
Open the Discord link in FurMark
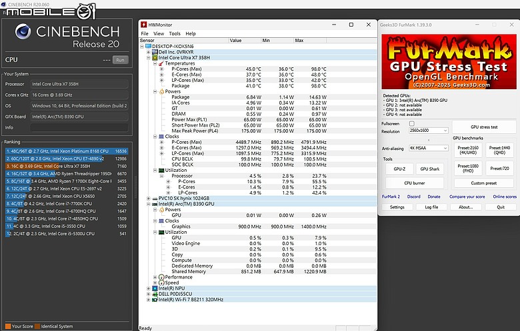coord(413,196)
